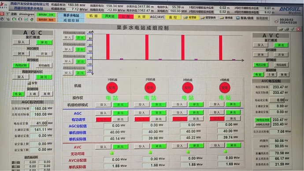Viewport: 304px width, 171px height.
Task: Open 报表/曲线 via its blue icon
Action: [x=238, y=18]
